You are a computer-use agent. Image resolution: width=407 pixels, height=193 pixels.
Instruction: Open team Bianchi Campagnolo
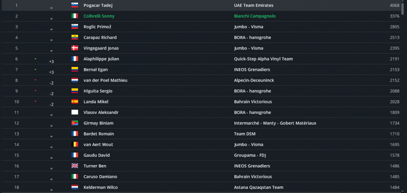click(255, 16)
